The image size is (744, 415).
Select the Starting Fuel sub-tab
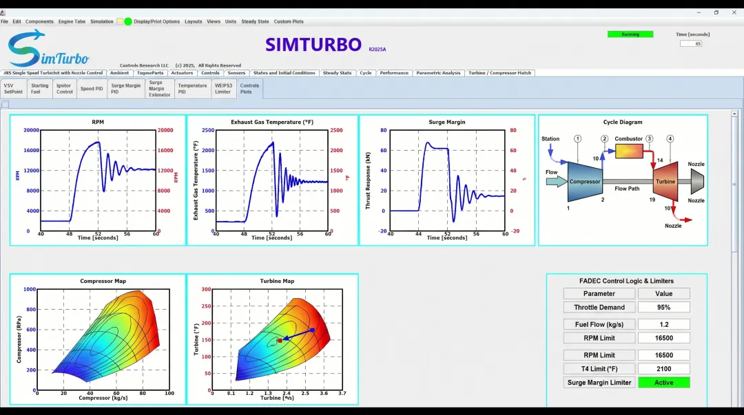pos(40,89)
